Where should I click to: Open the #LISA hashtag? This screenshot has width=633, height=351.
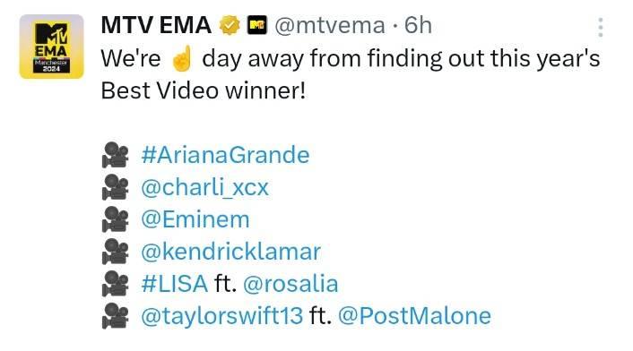coord(175,283)
